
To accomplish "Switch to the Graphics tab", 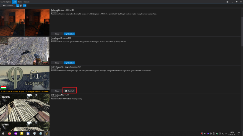I will [26, 2].
